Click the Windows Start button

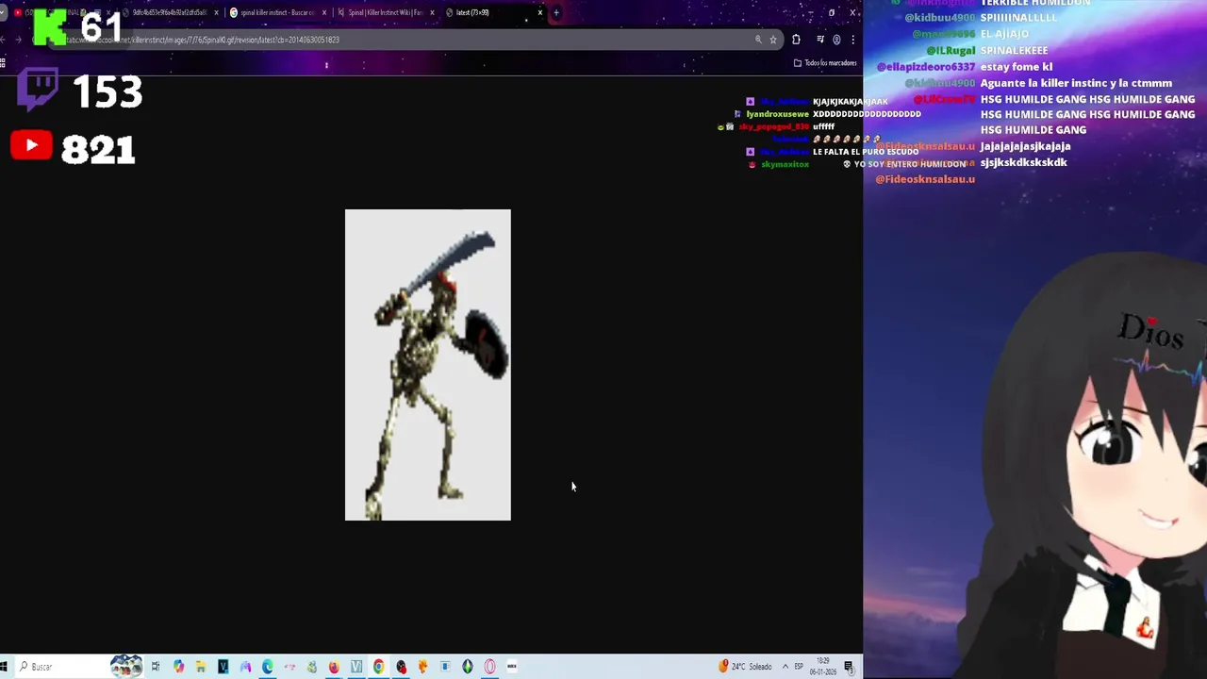pyautogui.click(x=5, y=667)
